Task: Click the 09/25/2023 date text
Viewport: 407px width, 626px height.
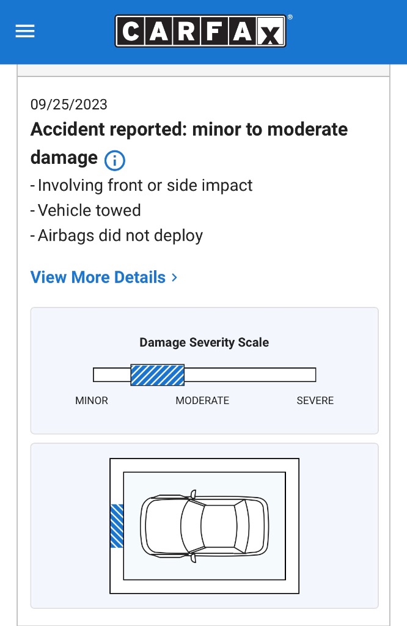Action: pos(68,105)
